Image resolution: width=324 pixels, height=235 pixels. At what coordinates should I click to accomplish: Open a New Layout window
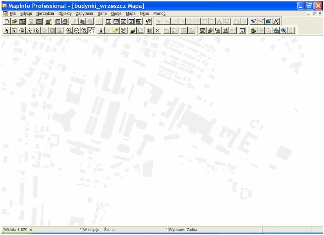click(131, 21)
